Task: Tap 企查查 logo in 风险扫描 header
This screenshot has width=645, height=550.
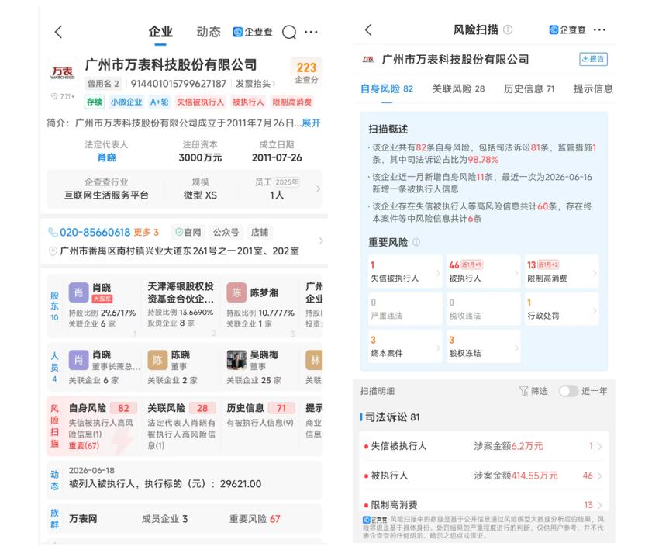Action: (x=567, y=29)
